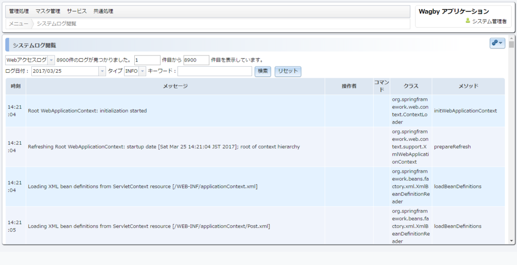
Task: Click the ContextLoader class cell
Action: [411, 111]
